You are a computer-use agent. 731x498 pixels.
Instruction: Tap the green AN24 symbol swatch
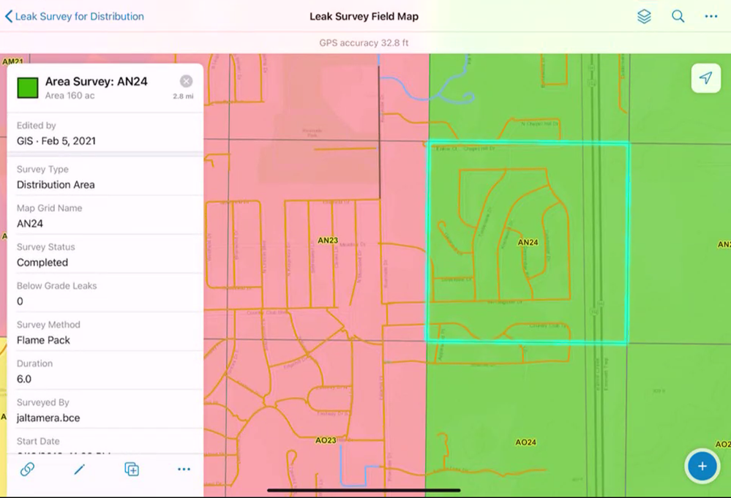point(28,88)
